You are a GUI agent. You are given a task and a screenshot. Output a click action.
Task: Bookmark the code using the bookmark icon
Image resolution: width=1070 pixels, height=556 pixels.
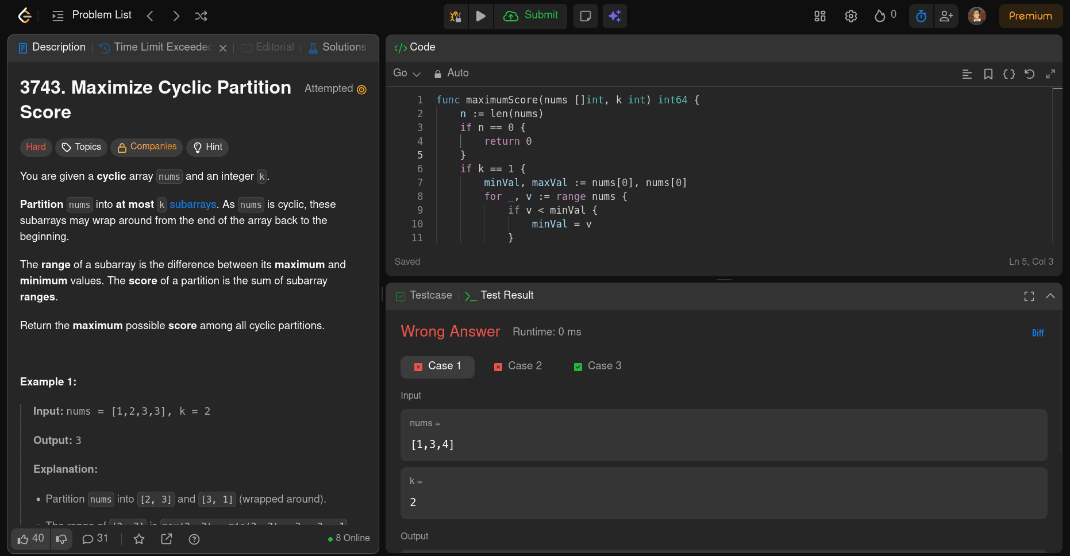coord(988,74)
